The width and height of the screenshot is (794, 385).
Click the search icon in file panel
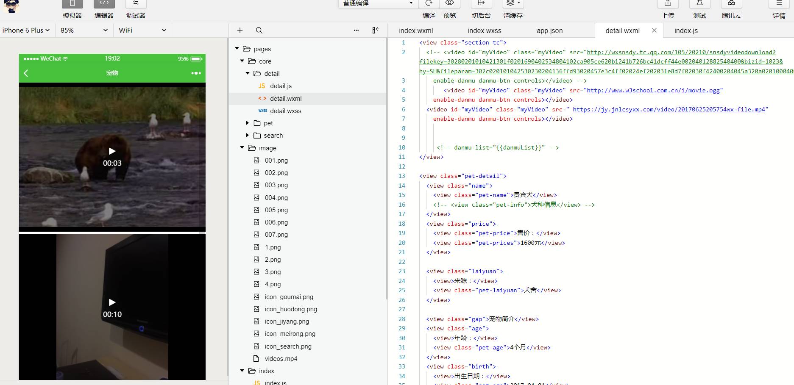coord(259,30)
